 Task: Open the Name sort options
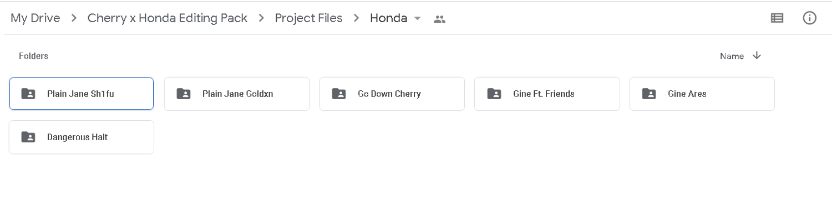tap(732, 56)
